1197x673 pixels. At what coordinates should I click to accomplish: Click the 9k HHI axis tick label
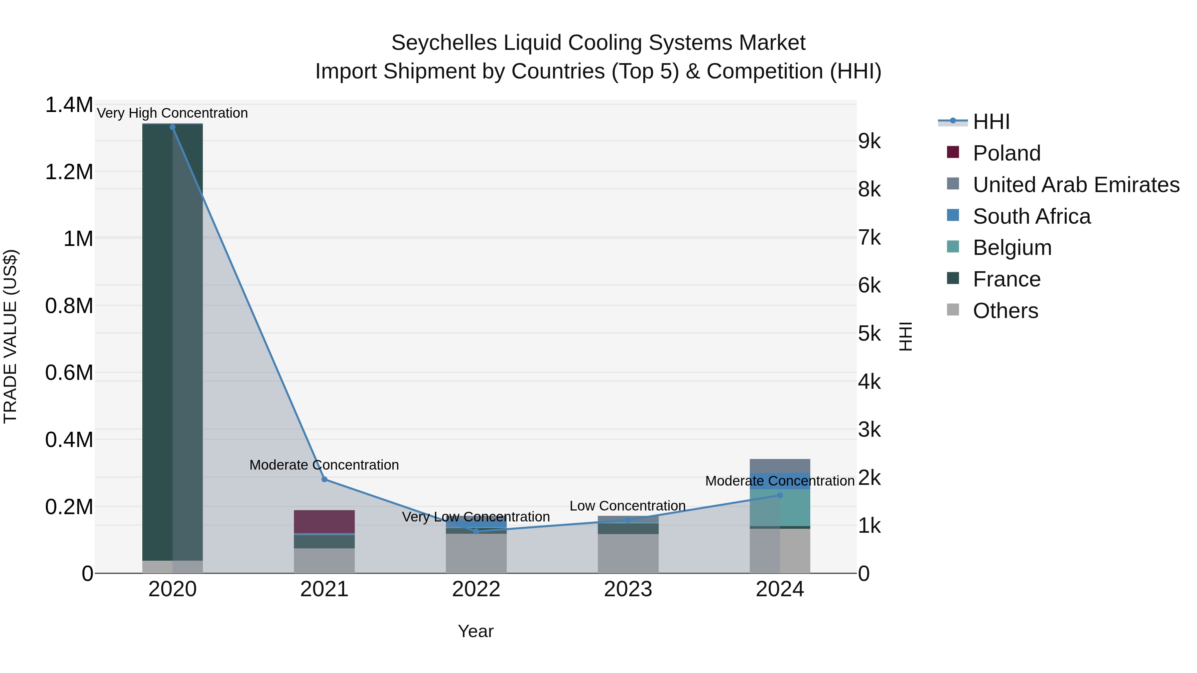click(x=869, y=141)
